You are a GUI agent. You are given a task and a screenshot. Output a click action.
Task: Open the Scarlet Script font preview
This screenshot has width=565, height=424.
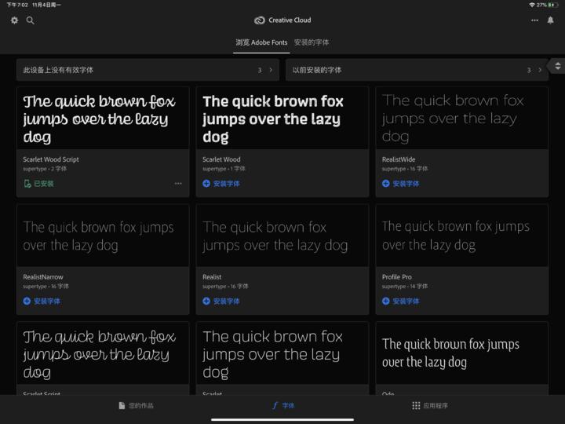pos(102,353)
